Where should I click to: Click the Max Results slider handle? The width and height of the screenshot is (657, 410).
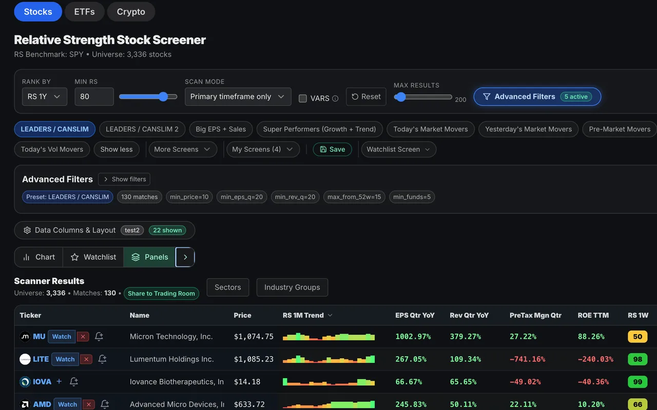pyautogui.click(x=400, y=97)
